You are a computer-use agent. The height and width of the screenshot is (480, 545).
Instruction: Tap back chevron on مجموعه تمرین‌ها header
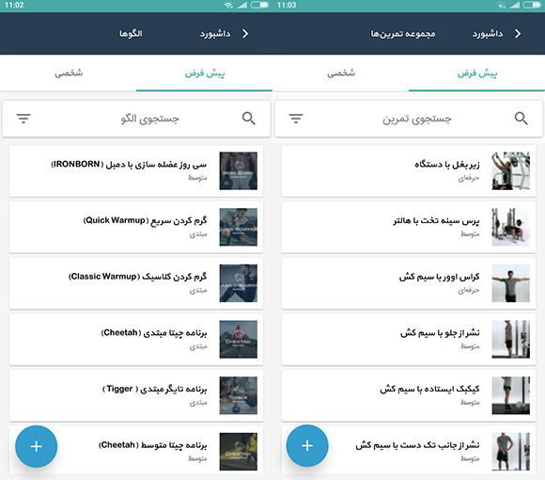point(518,34)
